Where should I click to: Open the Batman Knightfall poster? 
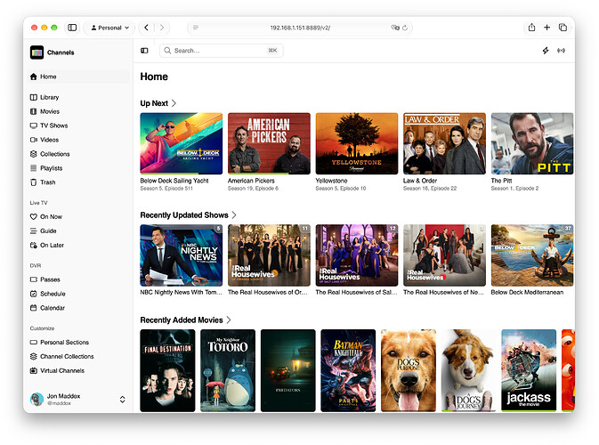click(348, 370)
